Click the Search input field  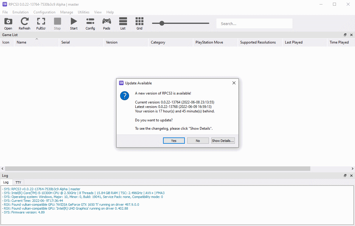[254, 24]
